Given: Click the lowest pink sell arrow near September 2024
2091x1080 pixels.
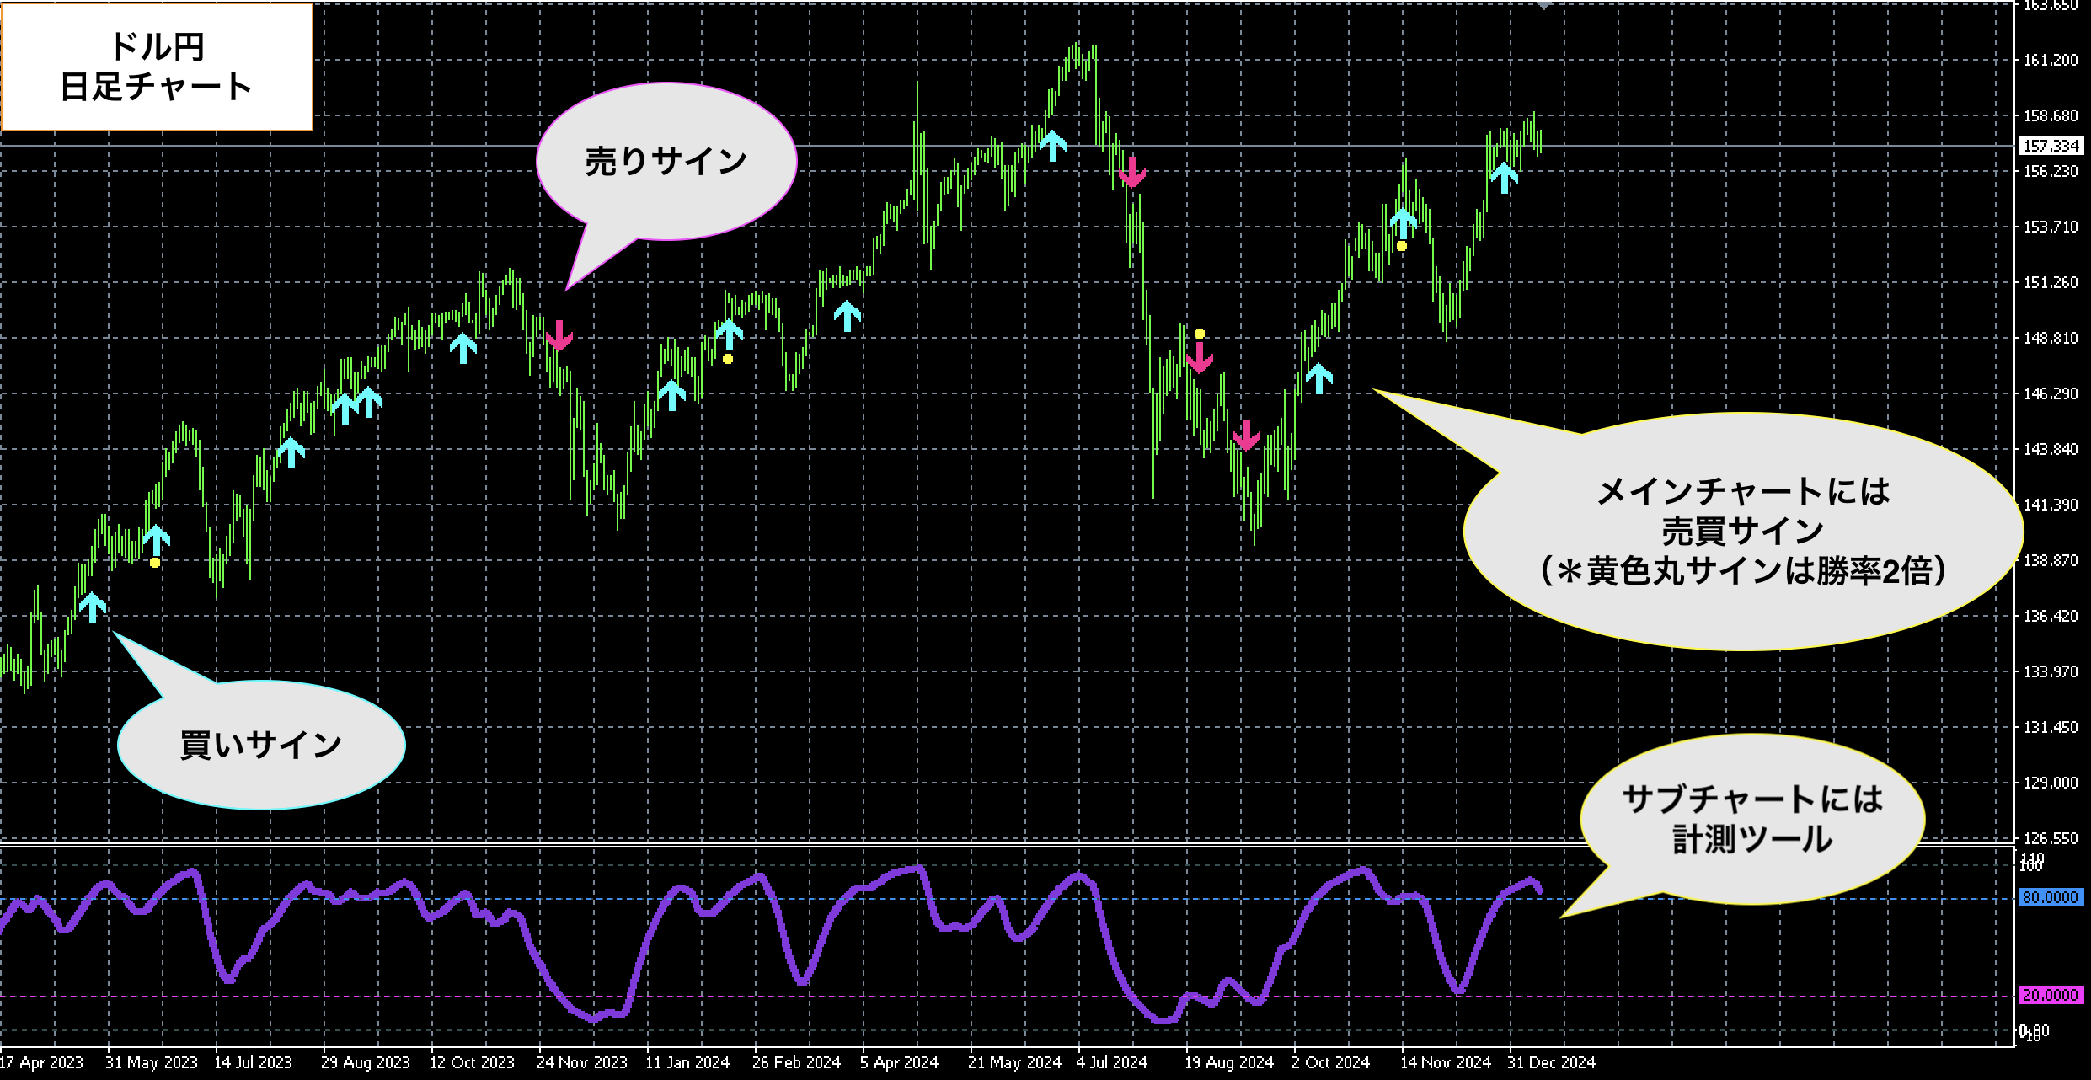Looking at the screenshot, I should click(1246, 435).
